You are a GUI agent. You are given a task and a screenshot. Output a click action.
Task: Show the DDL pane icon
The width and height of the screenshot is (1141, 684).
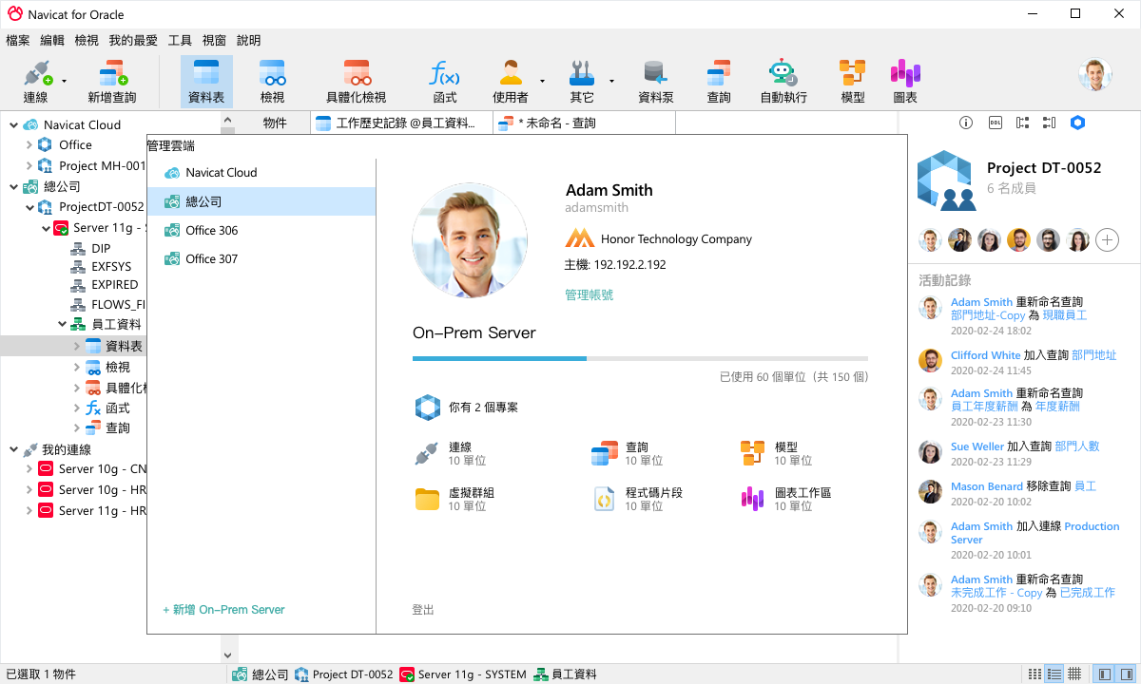coord(996,123)
